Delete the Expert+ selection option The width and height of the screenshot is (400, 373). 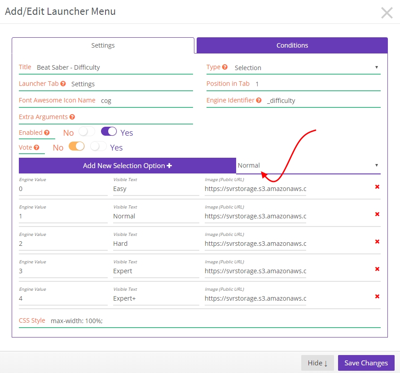coord(377,296)
